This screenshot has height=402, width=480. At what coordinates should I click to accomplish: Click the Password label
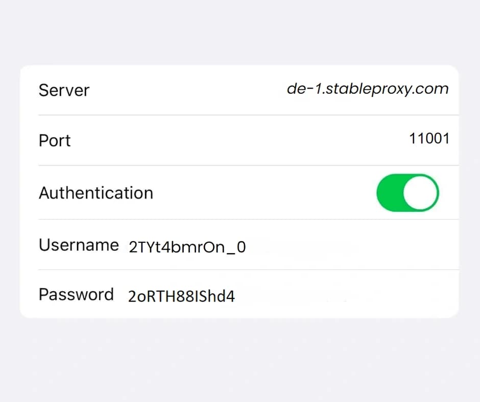click(76, 294)
